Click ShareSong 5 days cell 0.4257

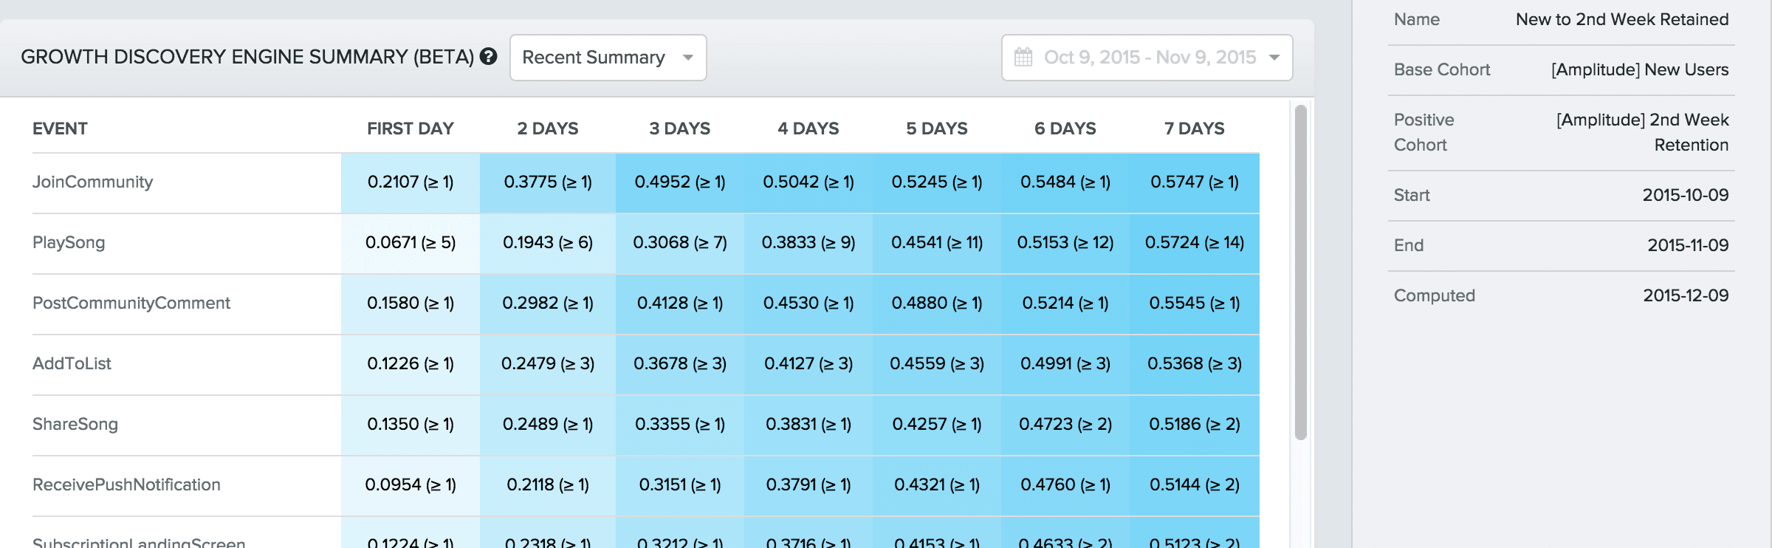pyautogui.click(x=936, y=425)
